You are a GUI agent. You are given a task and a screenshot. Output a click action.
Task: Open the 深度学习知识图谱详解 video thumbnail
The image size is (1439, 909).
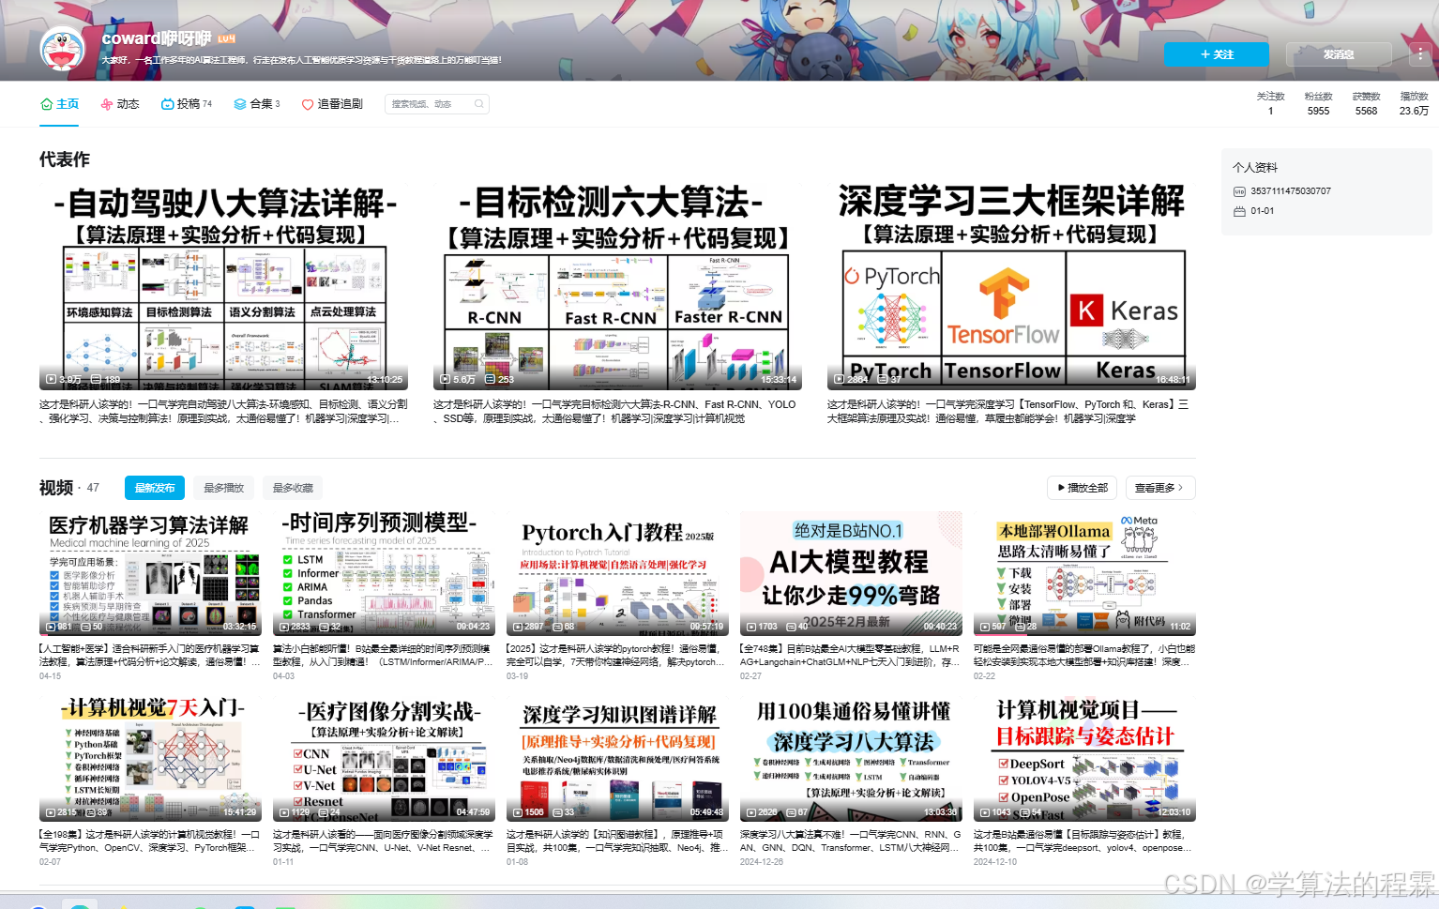[616, 759]
